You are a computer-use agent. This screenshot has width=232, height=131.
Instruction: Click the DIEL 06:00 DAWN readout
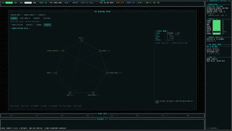[106, 3]
